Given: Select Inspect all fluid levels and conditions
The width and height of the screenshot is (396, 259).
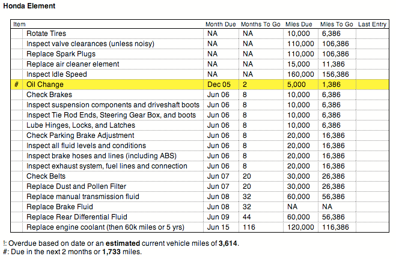Looking at the screenshot, I should click(86, 146).
